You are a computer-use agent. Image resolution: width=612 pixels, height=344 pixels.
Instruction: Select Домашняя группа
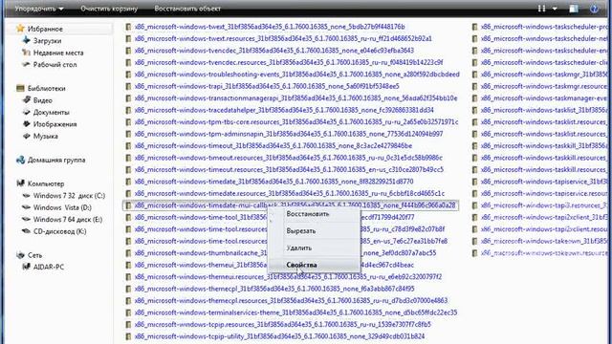(x=56, y=160)
